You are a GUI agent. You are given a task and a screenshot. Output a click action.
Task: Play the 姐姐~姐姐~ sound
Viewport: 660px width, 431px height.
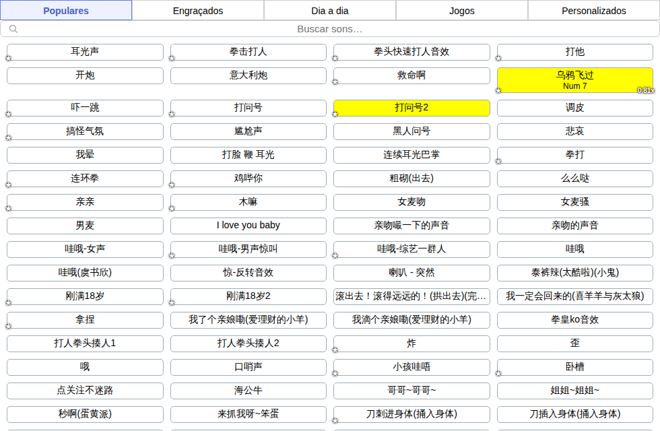[575, 391]
